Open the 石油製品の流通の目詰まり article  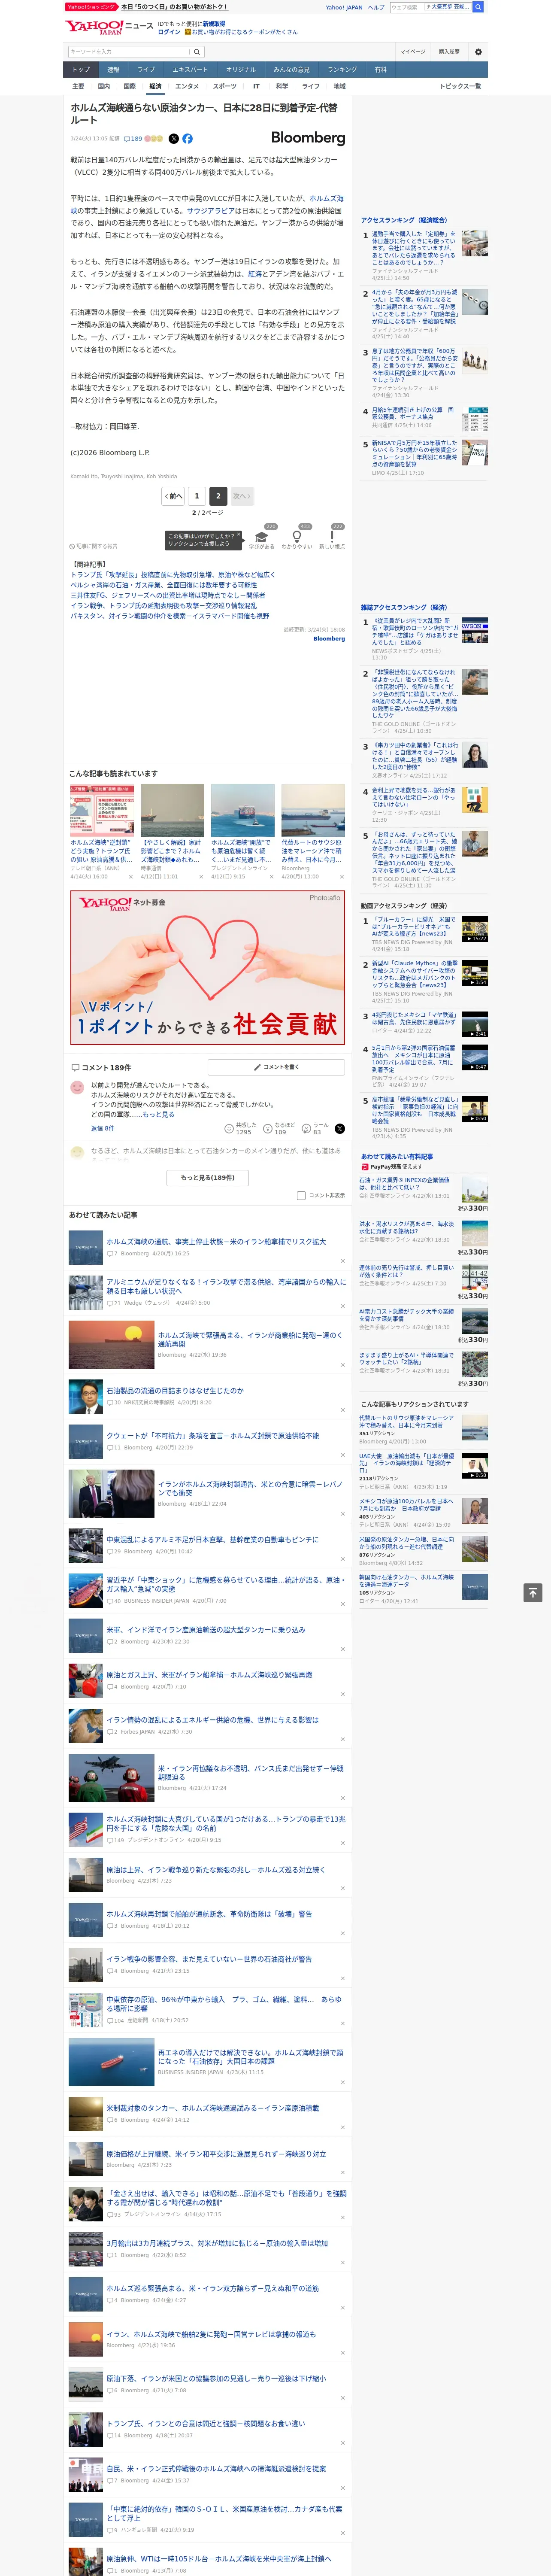click(x=175, y=1390)
